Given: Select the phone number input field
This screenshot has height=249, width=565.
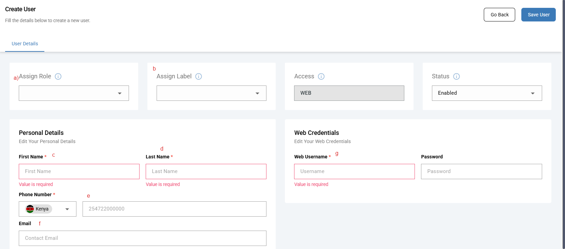Looking at the screenshot, I should pyautogui.click(x=174, y=209).
